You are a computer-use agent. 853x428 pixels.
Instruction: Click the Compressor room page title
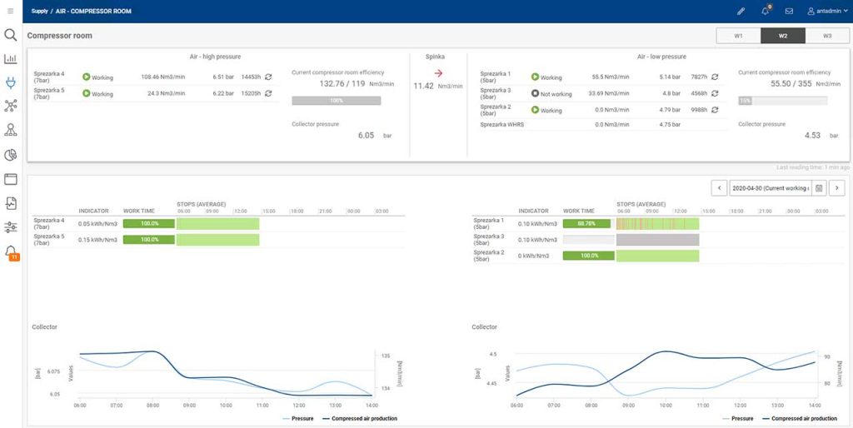click(60, 36)
